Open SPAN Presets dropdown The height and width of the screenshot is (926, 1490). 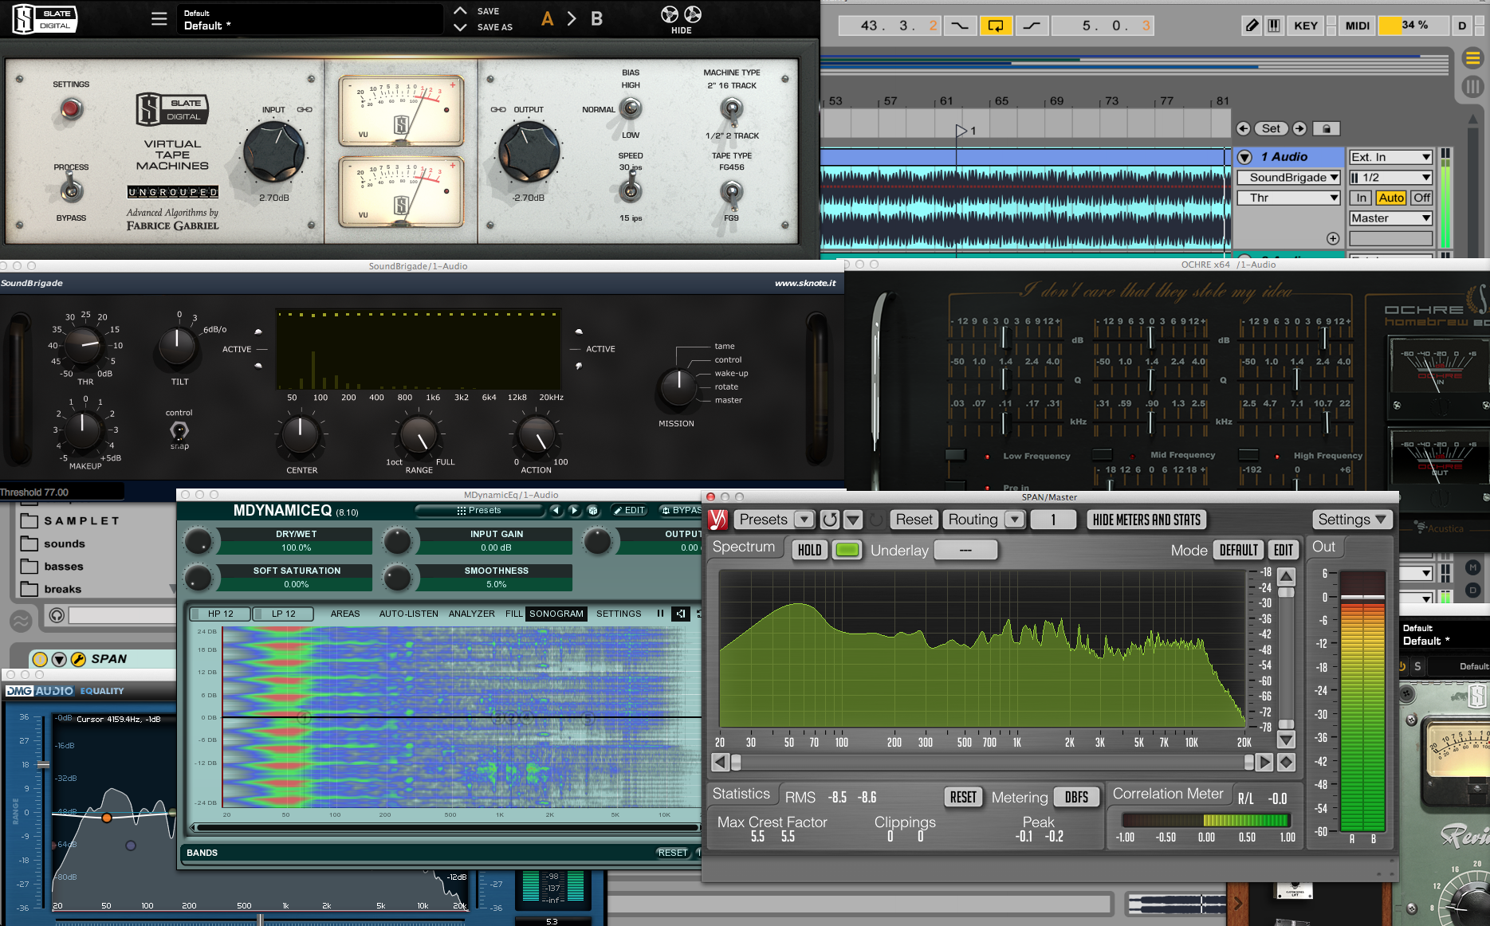coord(773,520)
